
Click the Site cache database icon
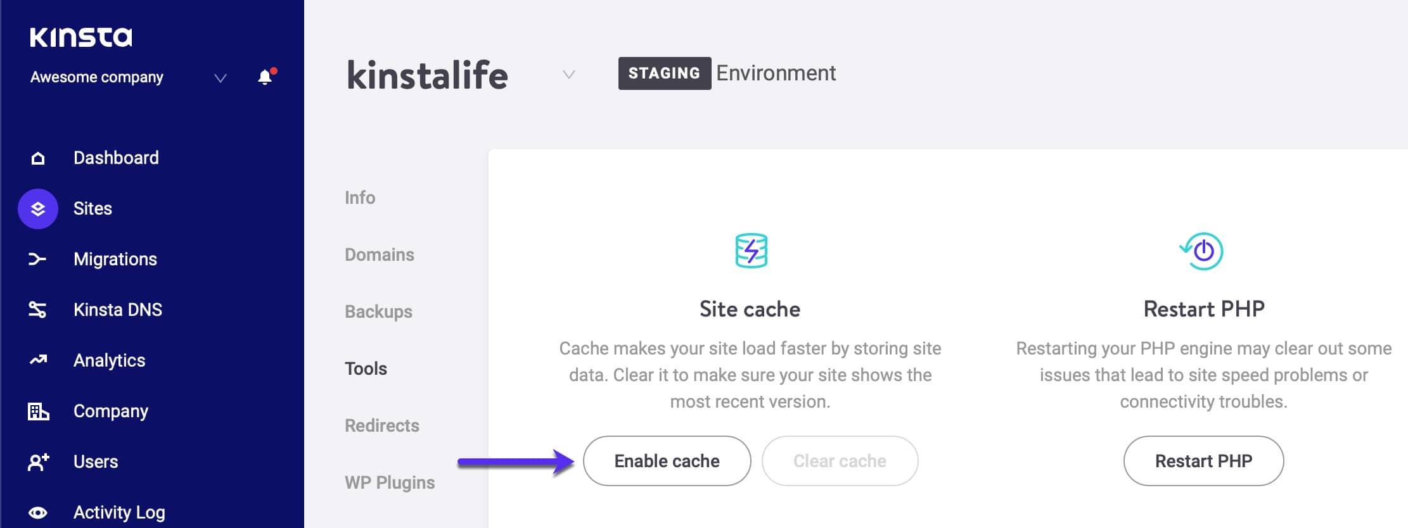[751, 251]
